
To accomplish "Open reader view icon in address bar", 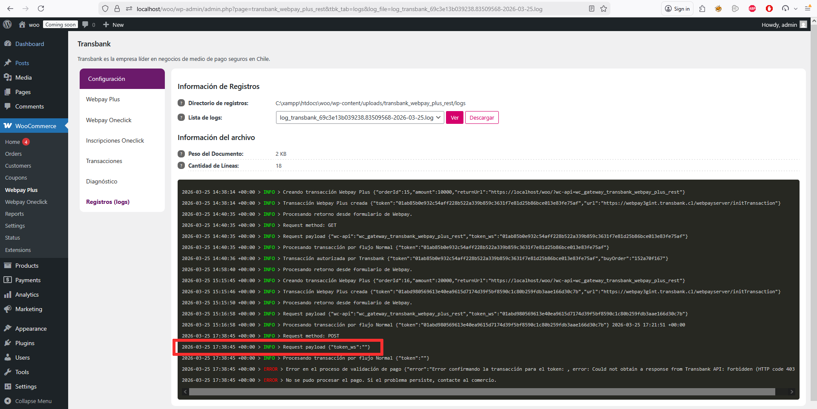I will click(x=592, y=9).
